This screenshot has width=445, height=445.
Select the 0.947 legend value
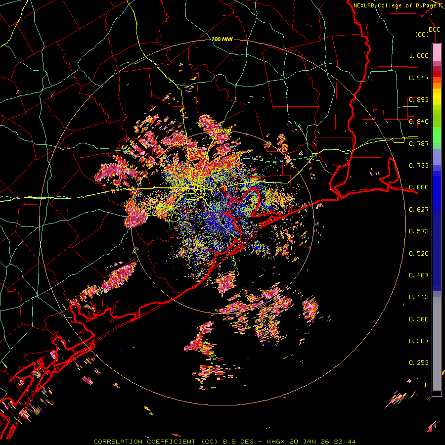point(419,78)
